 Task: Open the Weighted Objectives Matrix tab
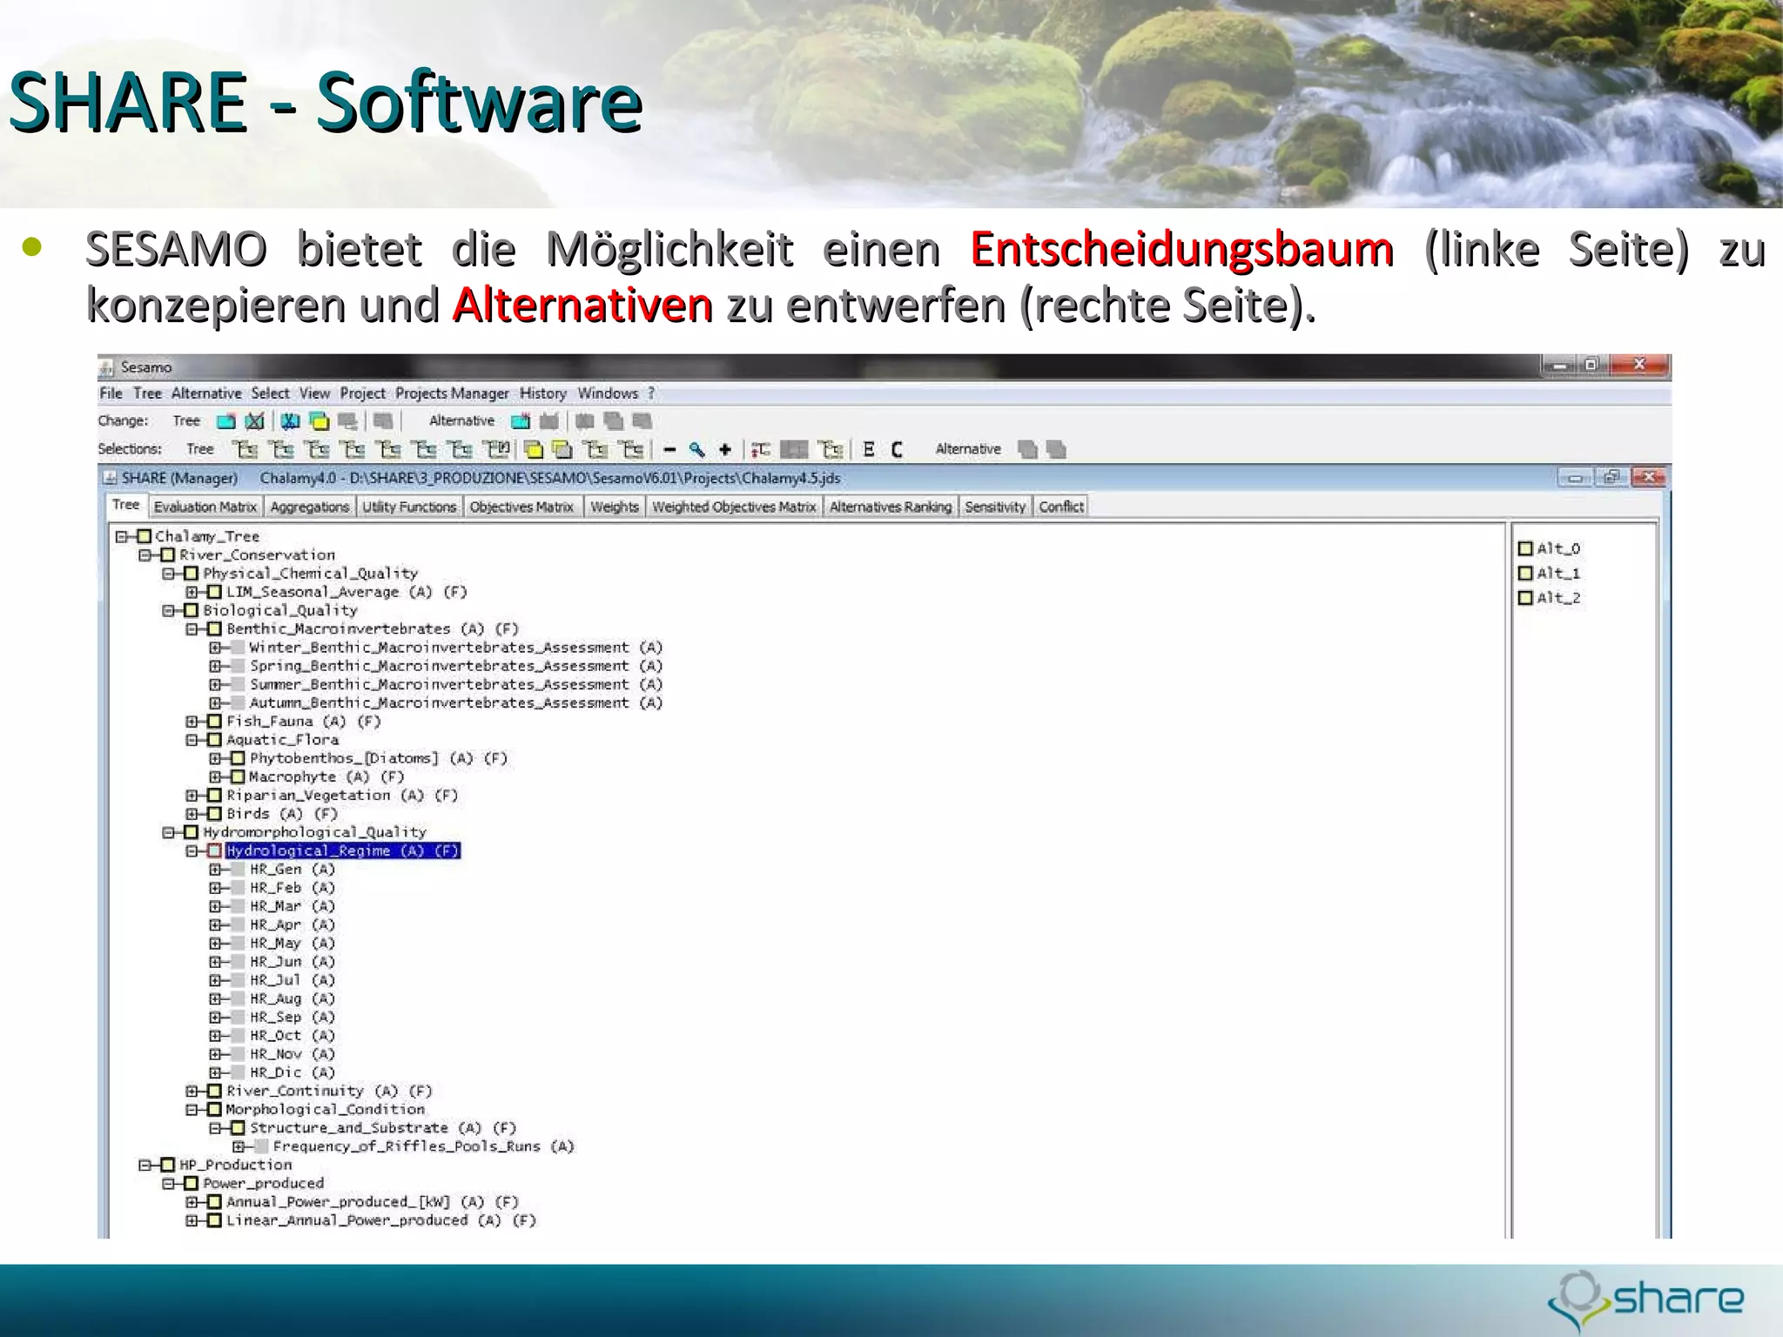(x=734, y=507)
